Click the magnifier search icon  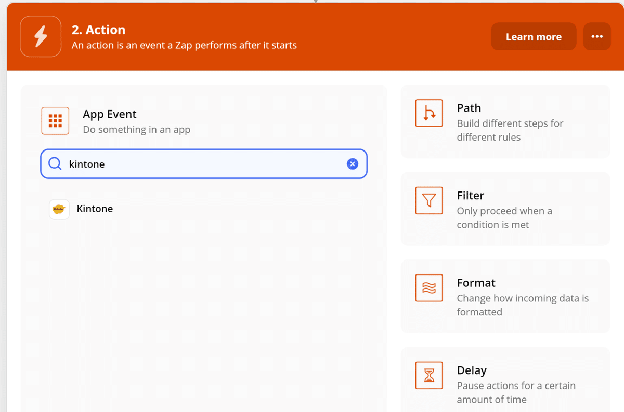click(x=55, y=164)
